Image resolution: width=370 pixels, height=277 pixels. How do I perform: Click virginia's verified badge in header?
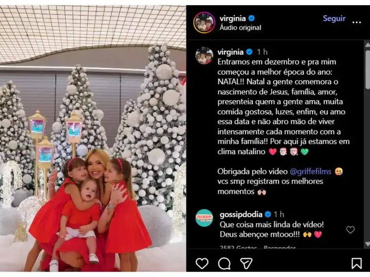252,18
